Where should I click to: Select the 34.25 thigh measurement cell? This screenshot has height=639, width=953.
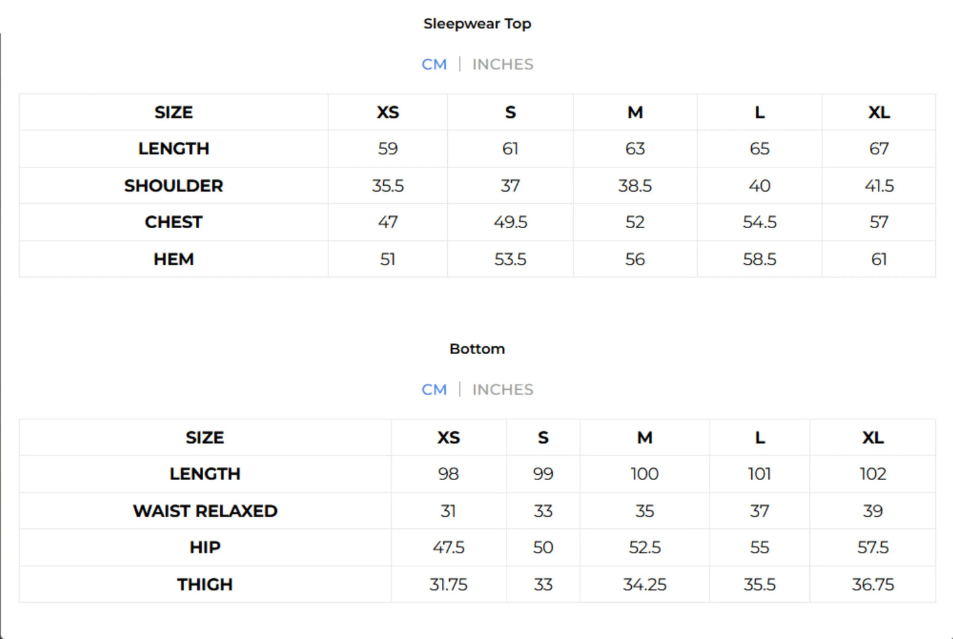point(644,584)
